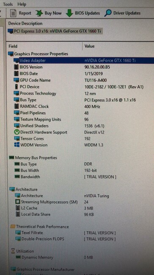
Task: Click the Buy Now toolbar button
Action: pyautogui.click(x=48, y=13)
